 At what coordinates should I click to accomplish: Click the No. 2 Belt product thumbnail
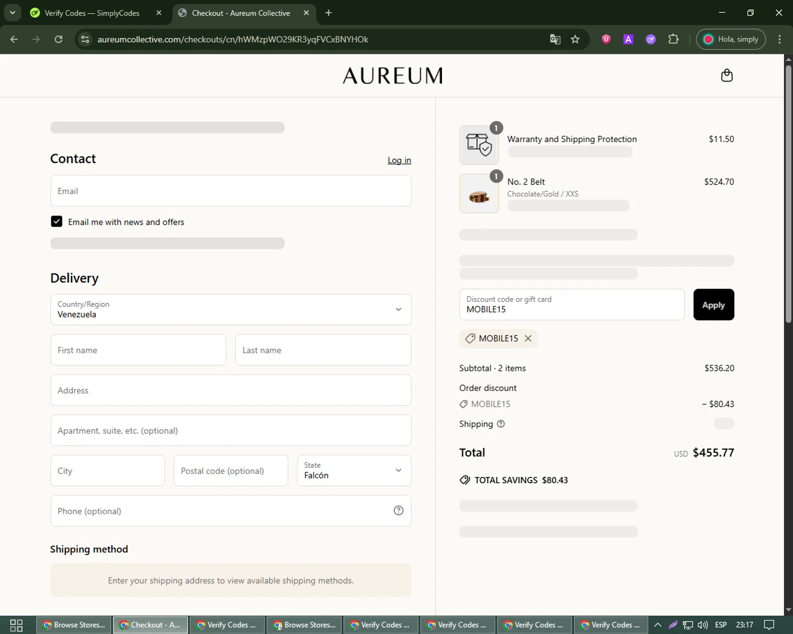479,193
